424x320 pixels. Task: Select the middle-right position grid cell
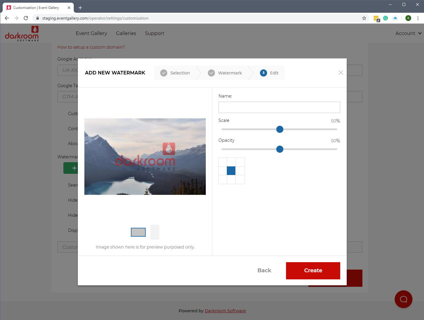pos(240,171)
